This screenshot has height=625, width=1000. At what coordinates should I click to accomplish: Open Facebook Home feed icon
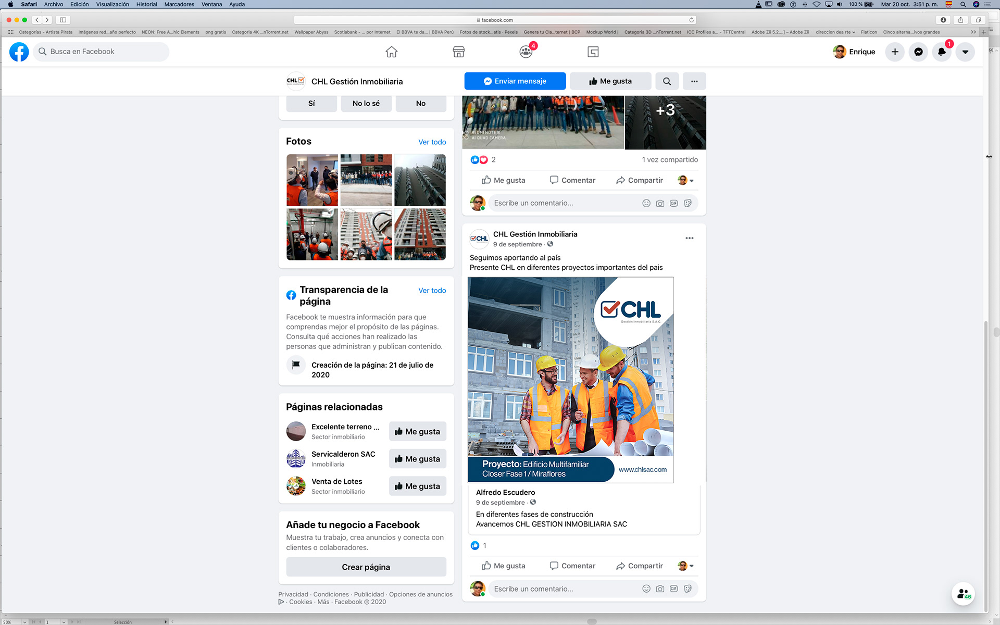coord(391,52)
